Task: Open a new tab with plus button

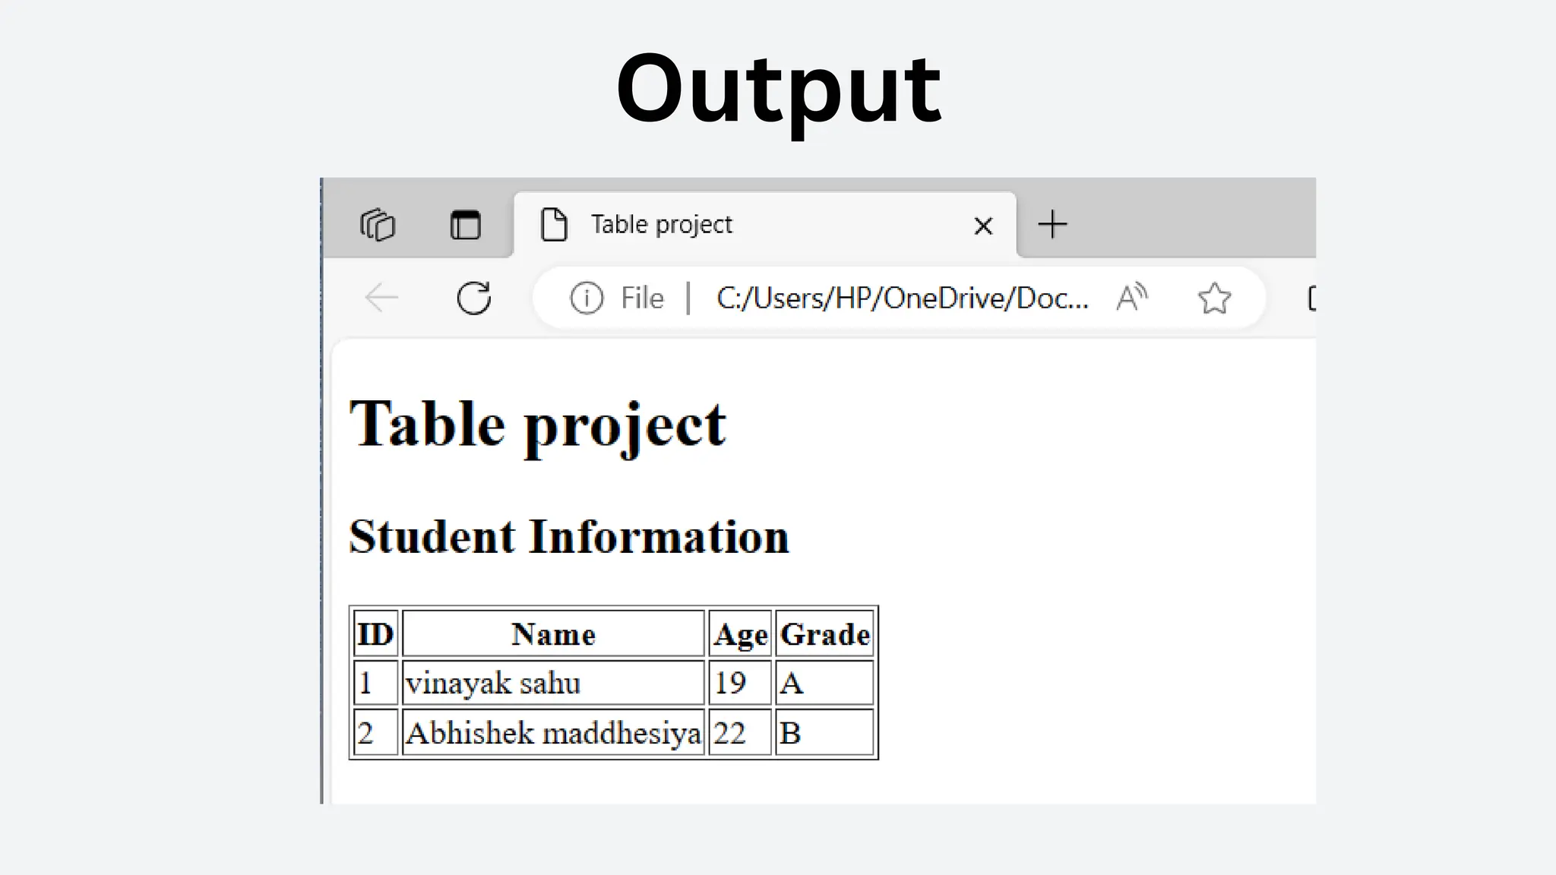Action: click(x=1052, y=225)
